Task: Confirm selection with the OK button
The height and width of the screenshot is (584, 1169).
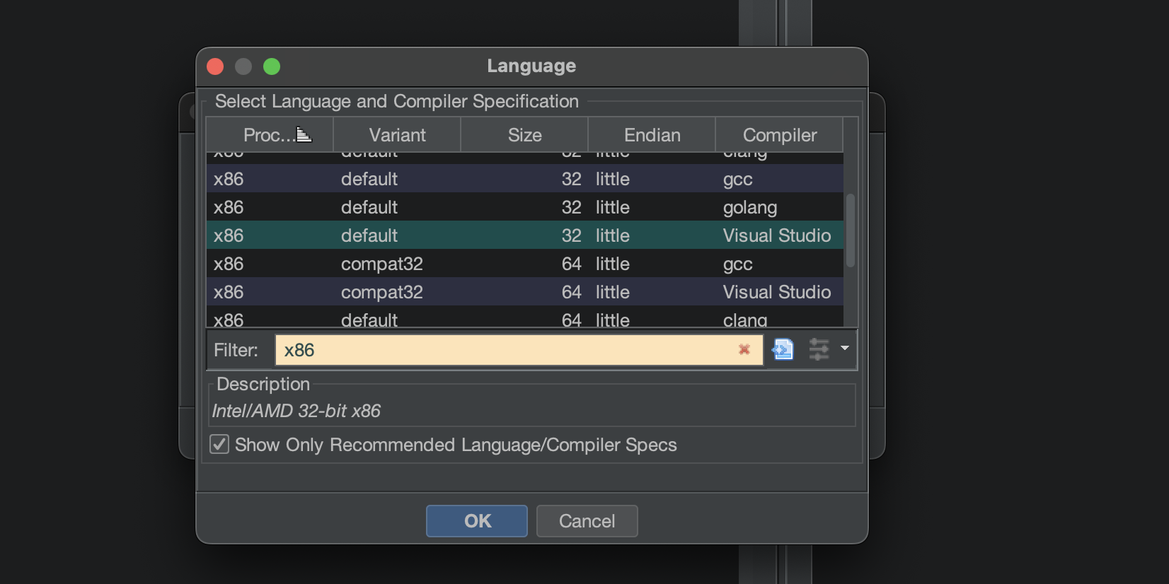Action: (477, 521)
